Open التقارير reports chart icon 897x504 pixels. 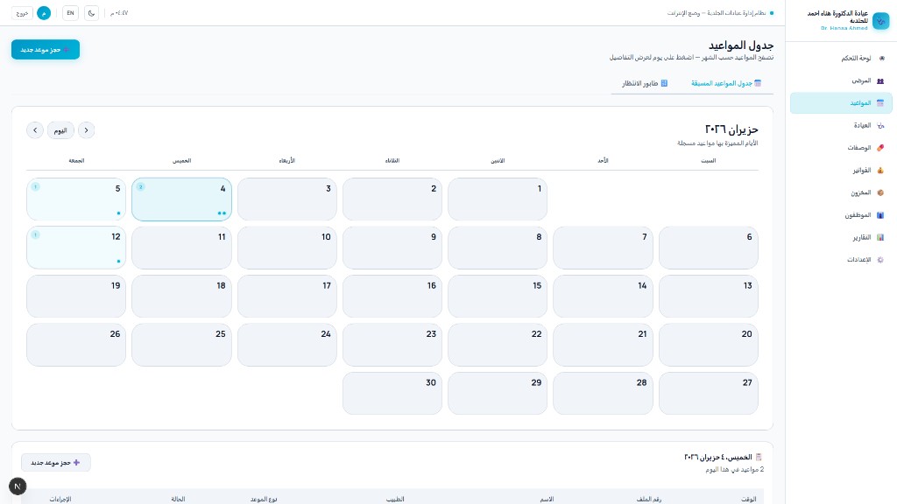pos(880,237)
